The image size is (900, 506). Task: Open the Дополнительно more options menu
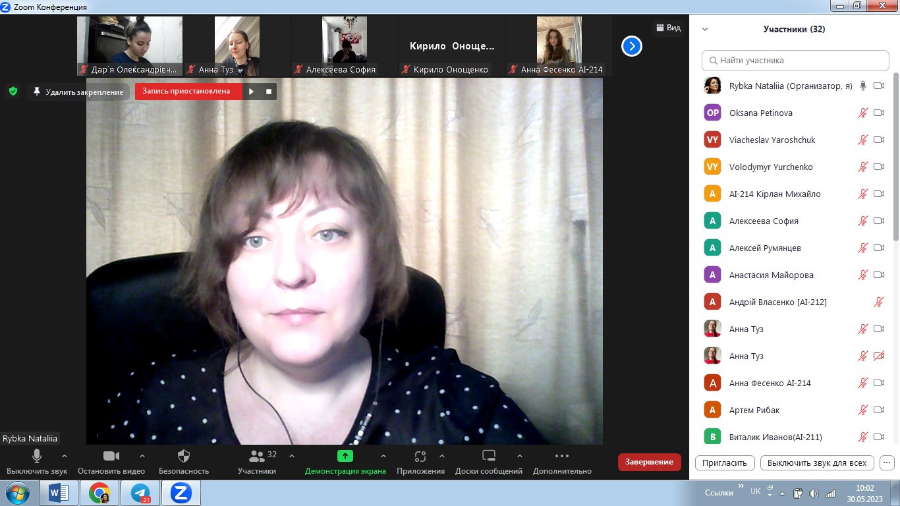click(562, 461)
